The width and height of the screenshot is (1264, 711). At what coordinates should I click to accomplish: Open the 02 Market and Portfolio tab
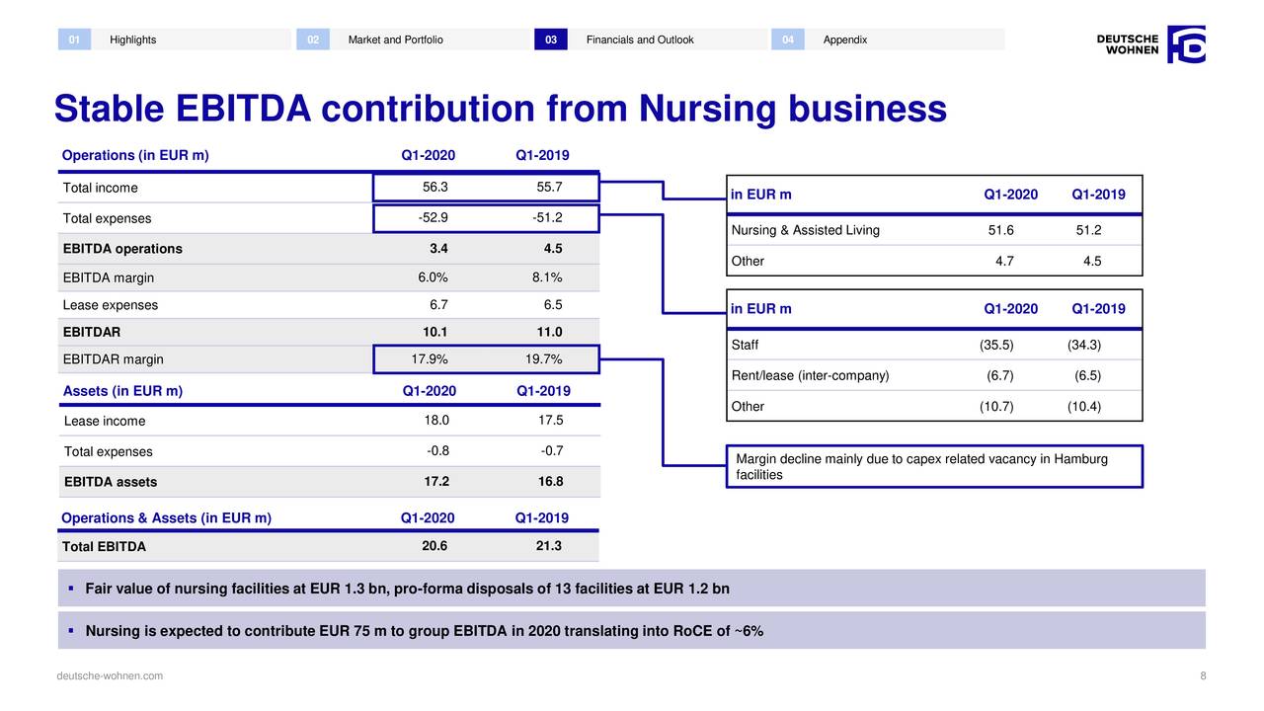(415, 39)
